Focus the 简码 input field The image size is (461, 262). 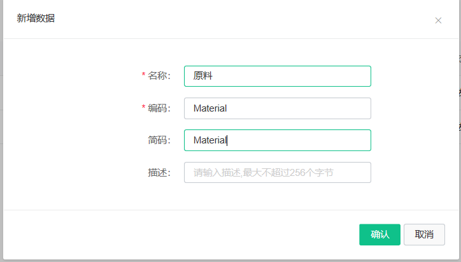coord(277,140)
